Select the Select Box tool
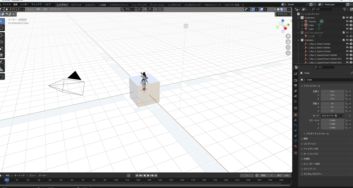This screenshot has width=353, height=188. click(1, 21)
